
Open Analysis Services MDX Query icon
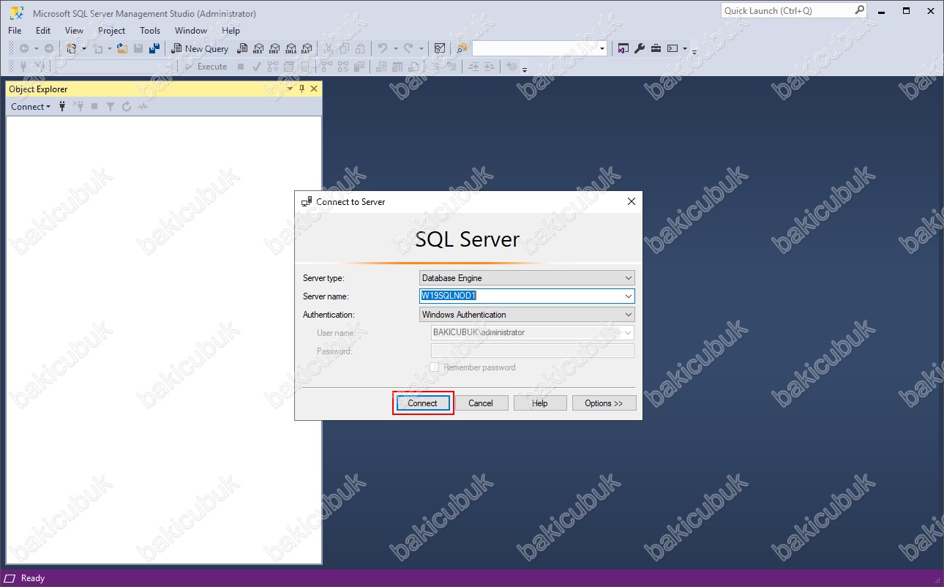(258, 48)
